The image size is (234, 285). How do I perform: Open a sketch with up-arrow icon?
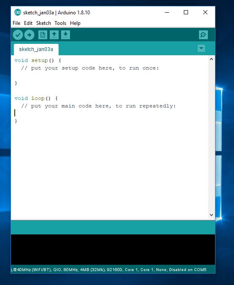click(x=54, y=35)
